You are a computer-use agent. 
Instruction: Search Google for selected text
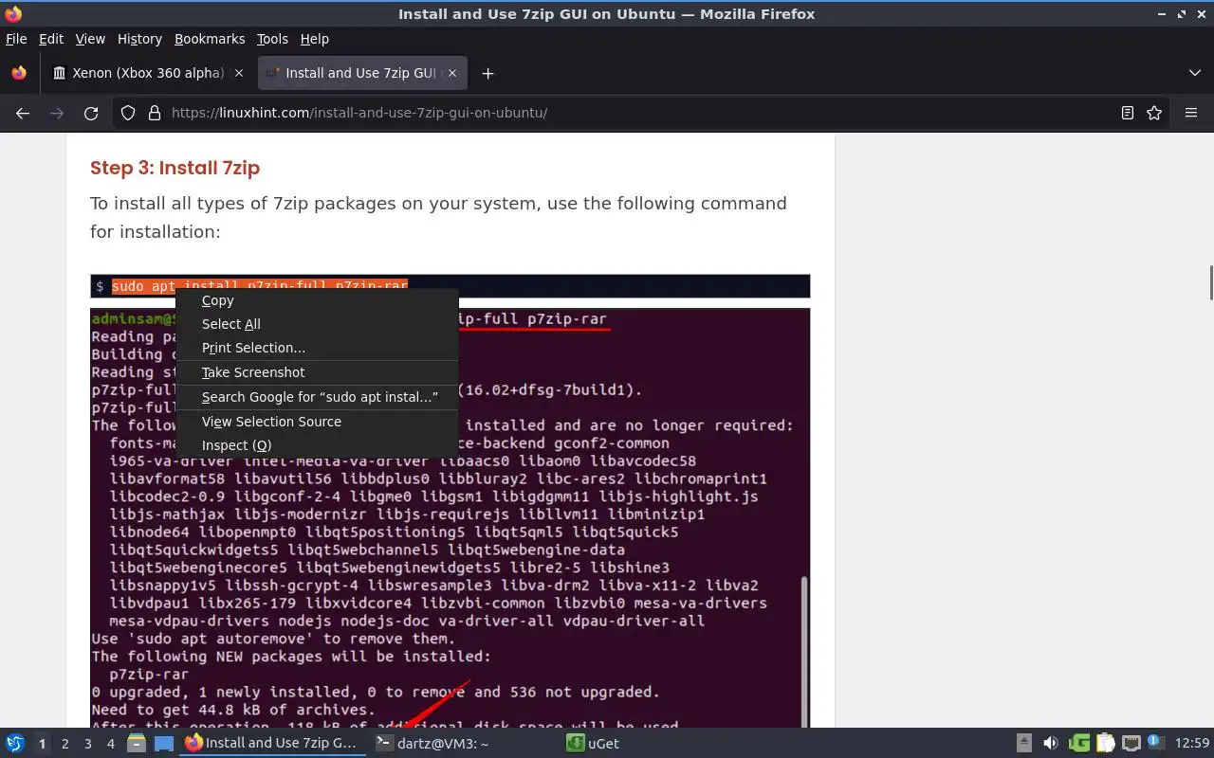[317, 397]
